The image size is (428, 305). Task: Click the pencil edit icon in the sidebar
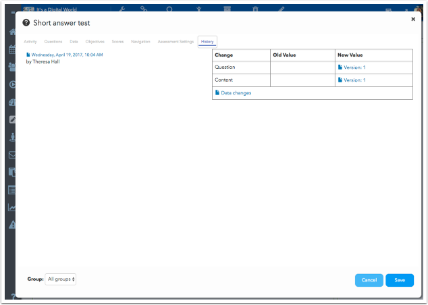tap(12, 119)
